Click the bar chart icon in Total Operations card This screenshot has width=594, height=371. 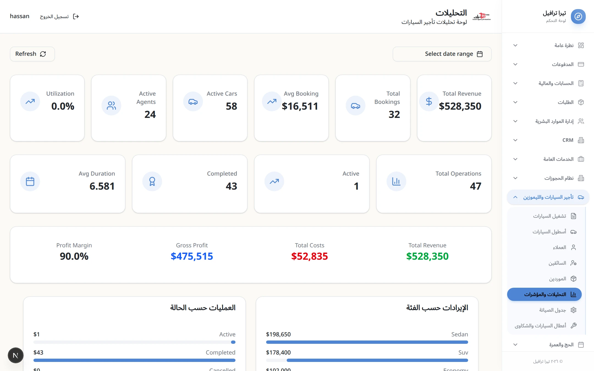click(x=396, y=181)
